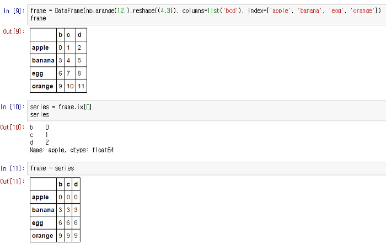Click the 'banana' string in the index list code
Image resolution: width=386 pixels, height=244 pixels.
coord(310,11)
